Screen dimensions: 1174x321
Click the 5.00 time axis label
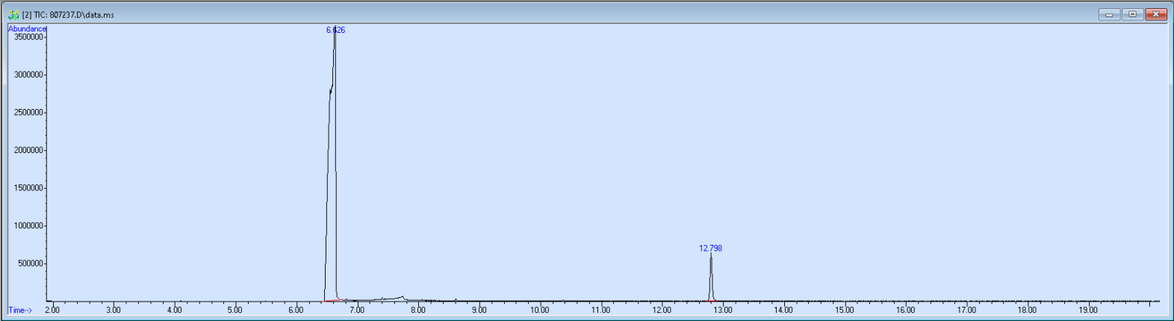[235, 310]
